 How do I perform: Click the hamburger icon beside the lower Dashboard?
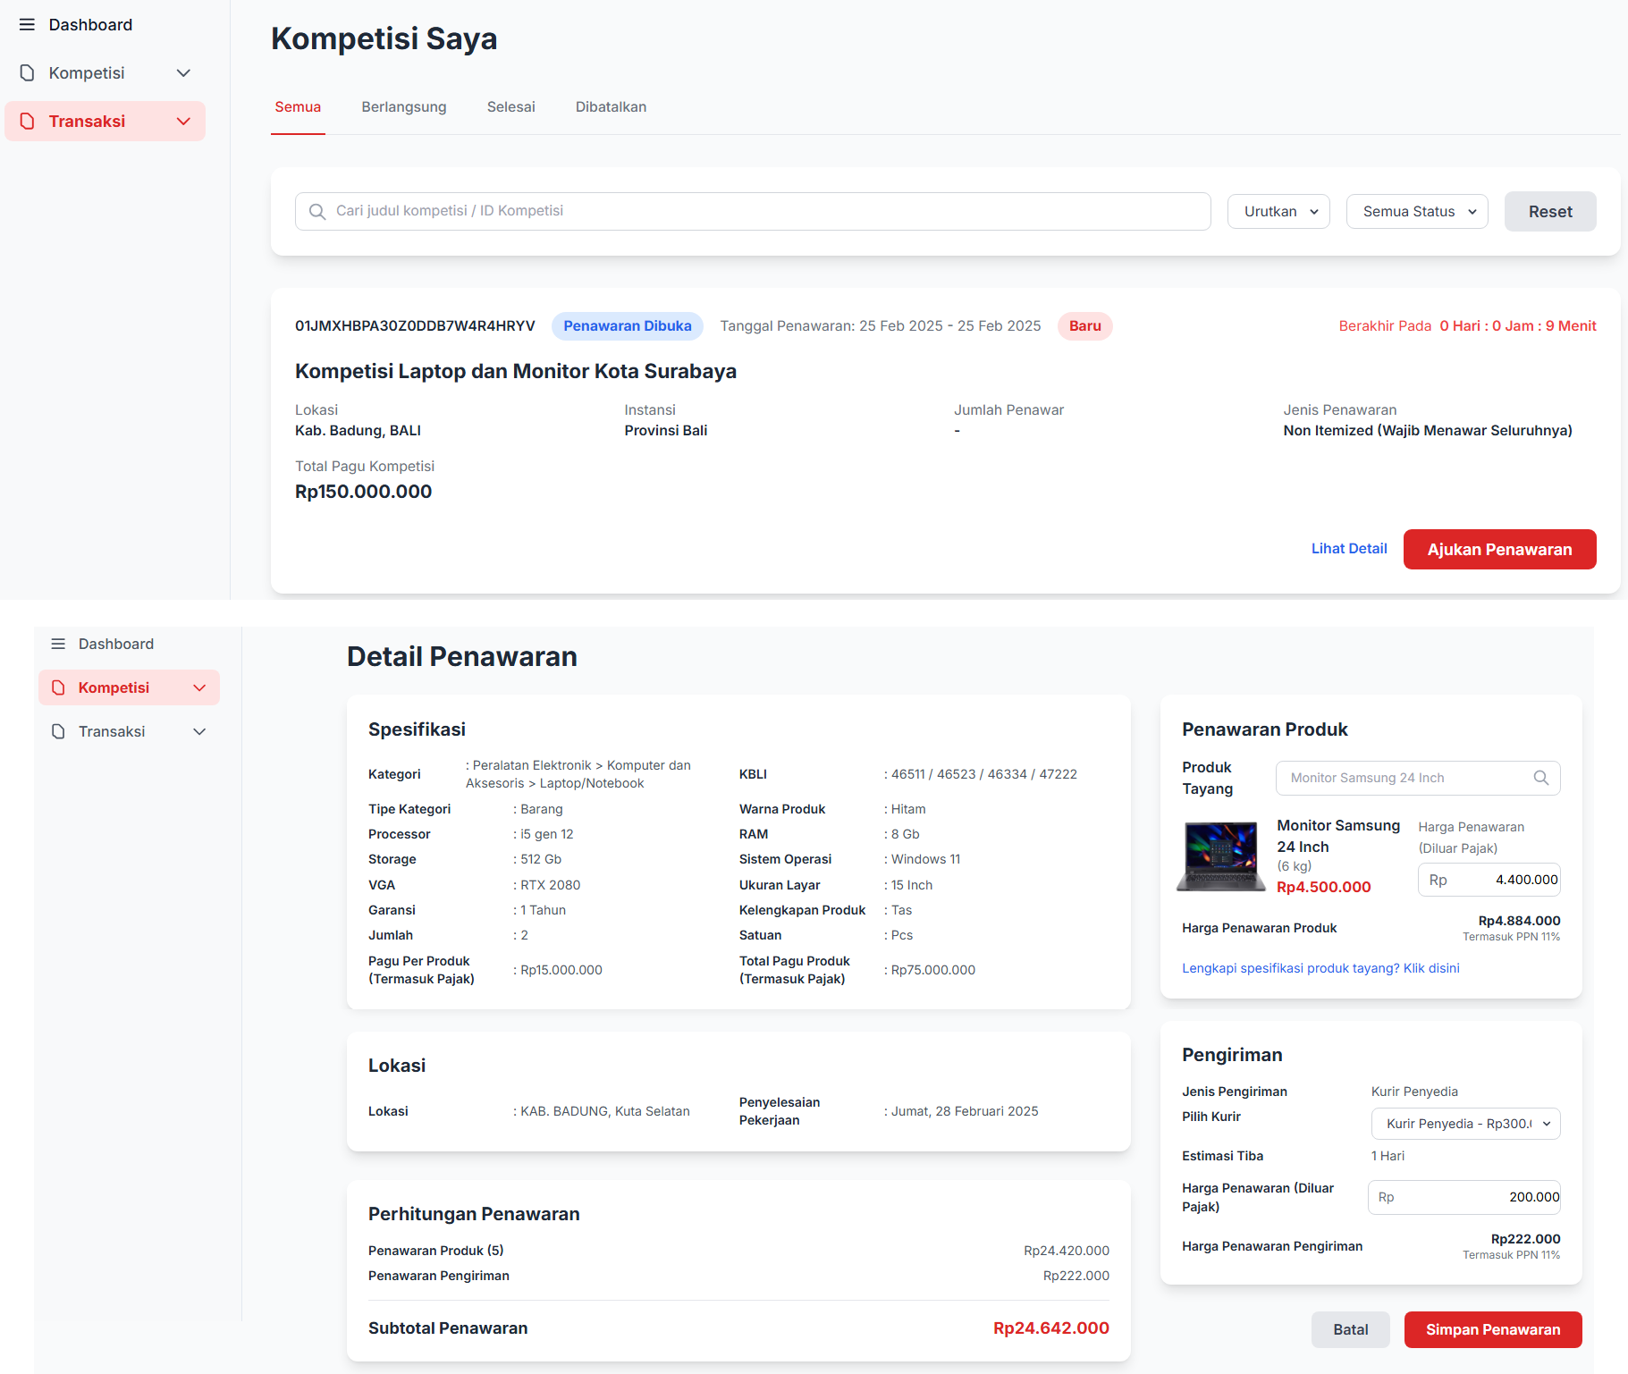click(x=58, y=644)
